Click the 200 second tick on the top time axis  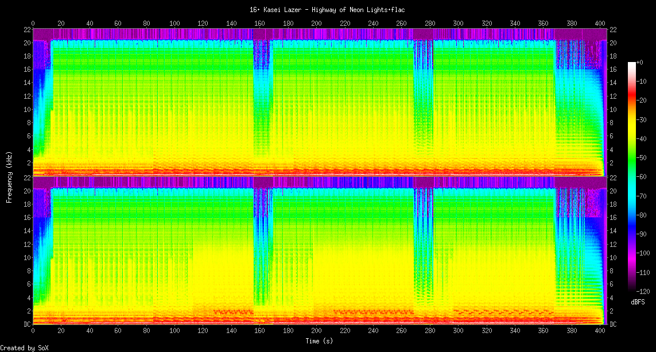[x=316, y=23]
